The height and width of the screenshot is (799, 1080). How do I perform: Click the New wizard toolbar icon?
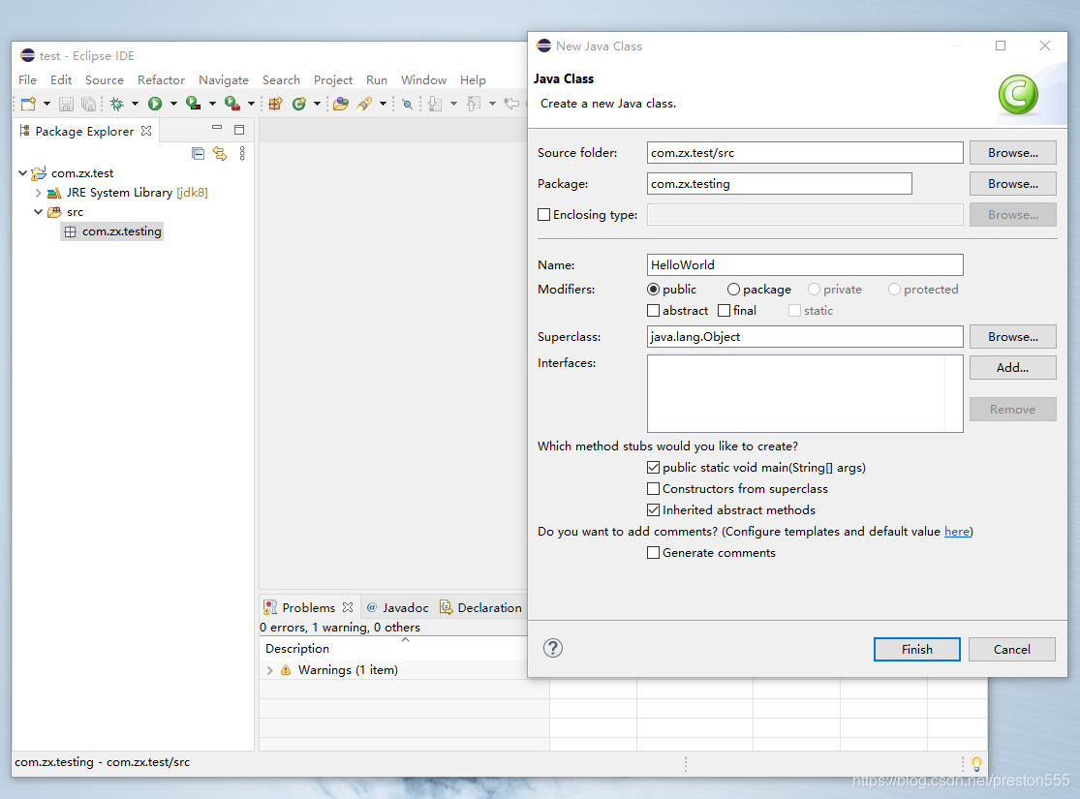coord(28,104)
